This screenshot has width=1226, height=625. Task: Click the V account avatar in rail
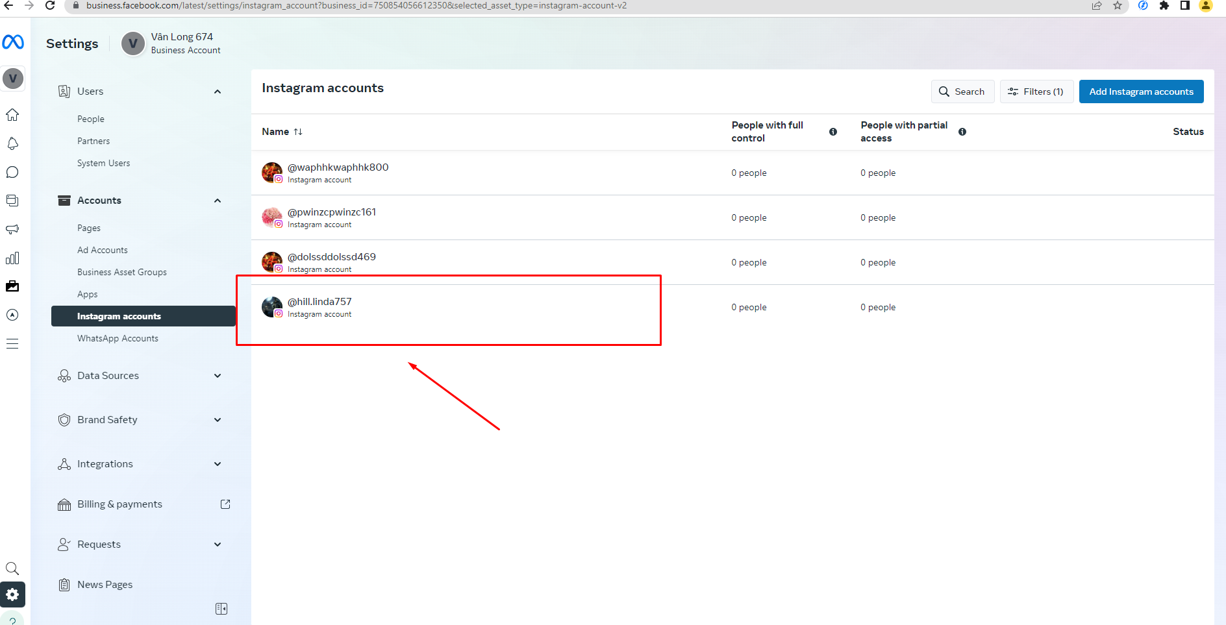click(13, 79)
